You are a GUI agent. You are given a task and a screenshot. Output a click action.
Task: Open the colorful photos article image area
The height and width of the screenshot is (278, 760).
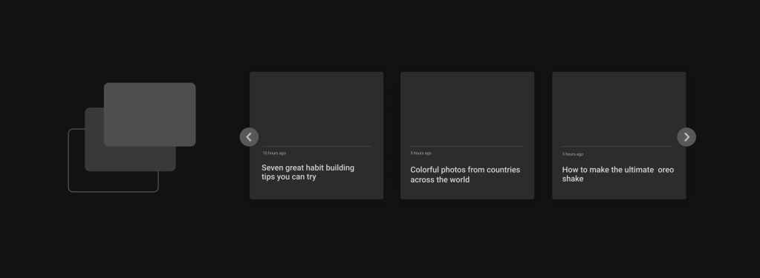[467, 109]
